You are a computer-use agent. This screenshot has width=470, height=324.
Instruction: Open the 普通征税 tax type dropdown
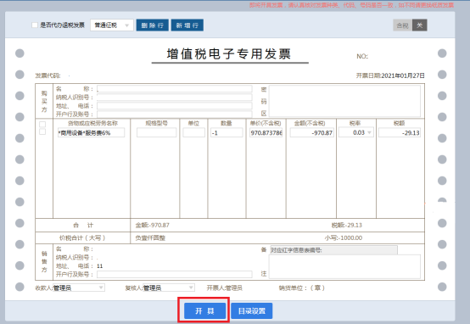pos(112,25)
